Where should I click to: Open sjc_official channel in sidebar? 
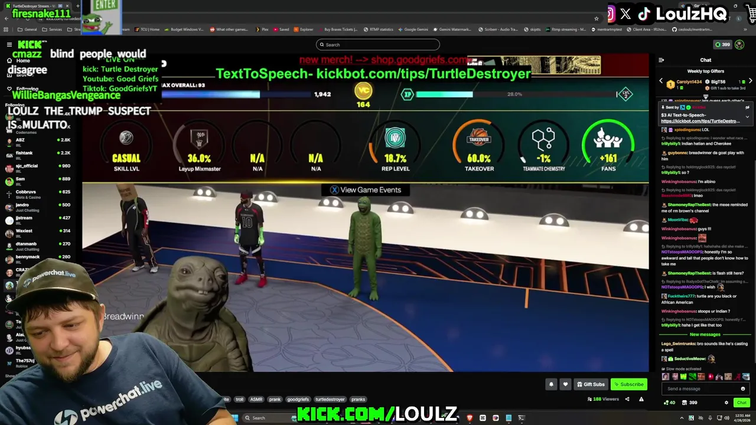click(x=38, y=168)
